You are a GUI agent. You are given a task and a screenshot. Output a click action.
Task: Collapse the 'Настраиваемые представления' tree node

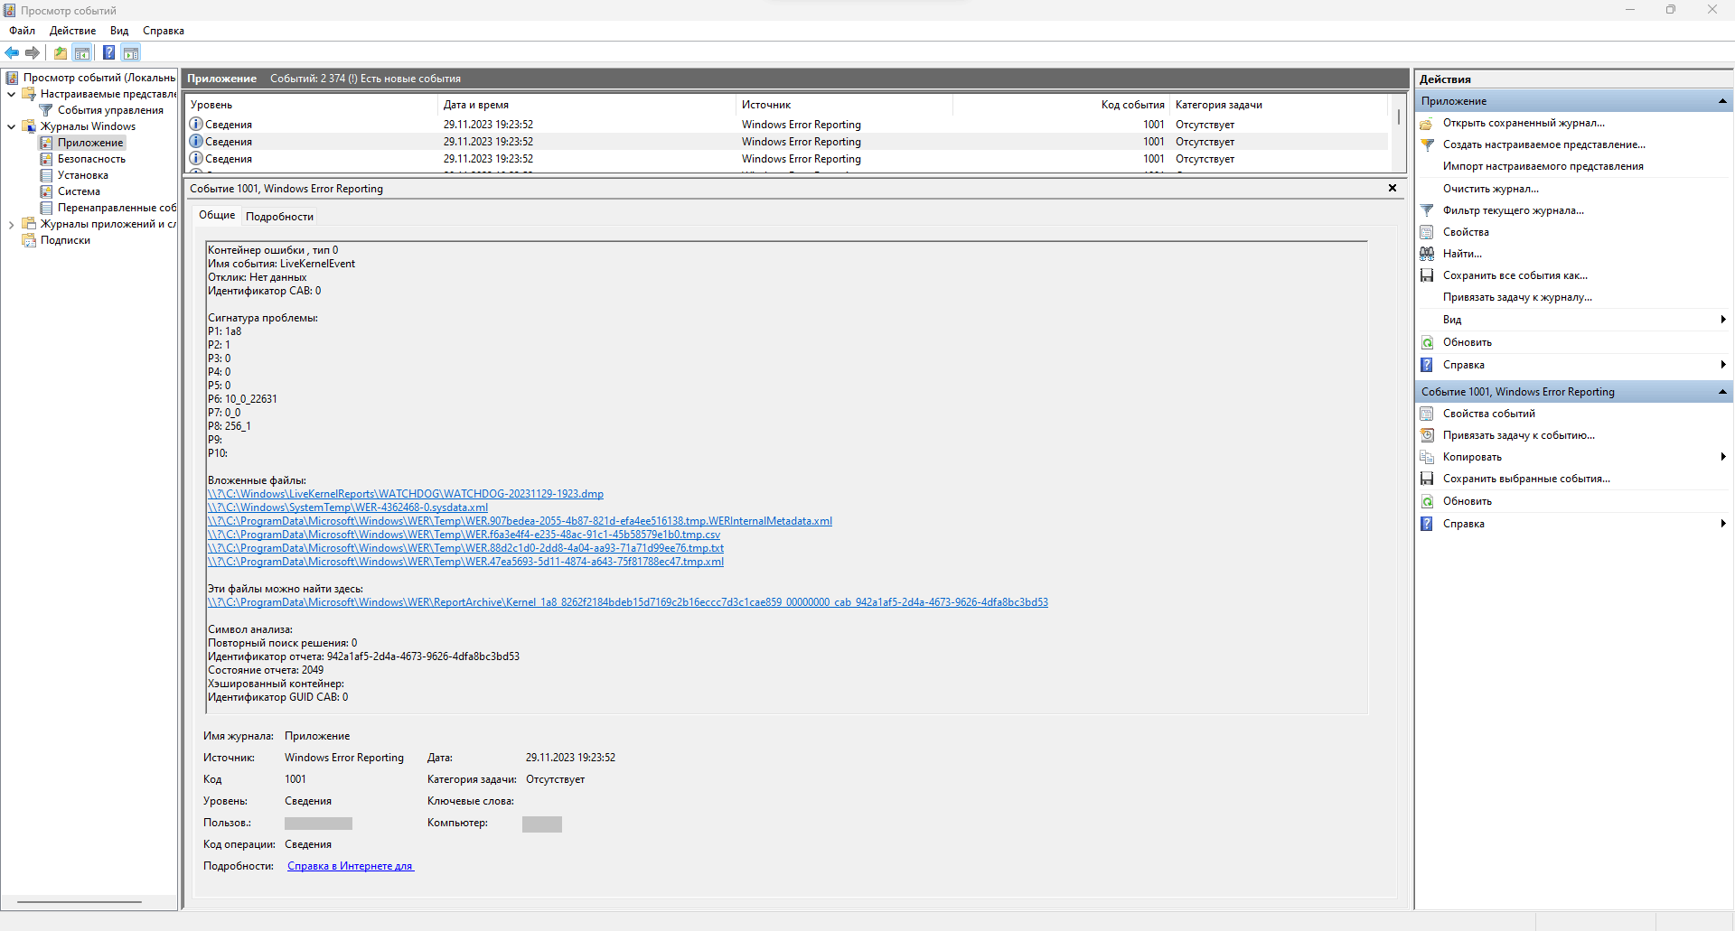(x=11, y=94)
